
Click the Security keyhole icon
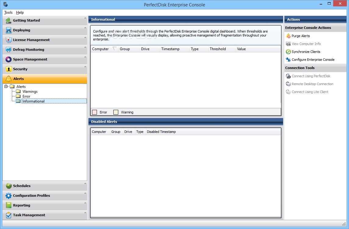(9, 69)
